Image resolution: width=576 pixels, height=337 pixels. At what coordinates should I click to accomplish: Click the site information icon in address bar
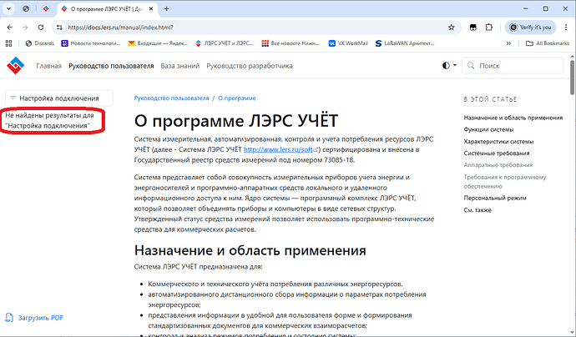coord(59,28)
